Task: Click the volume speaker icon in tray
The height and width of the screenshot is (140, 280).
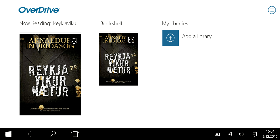Action: click(241, 134)
